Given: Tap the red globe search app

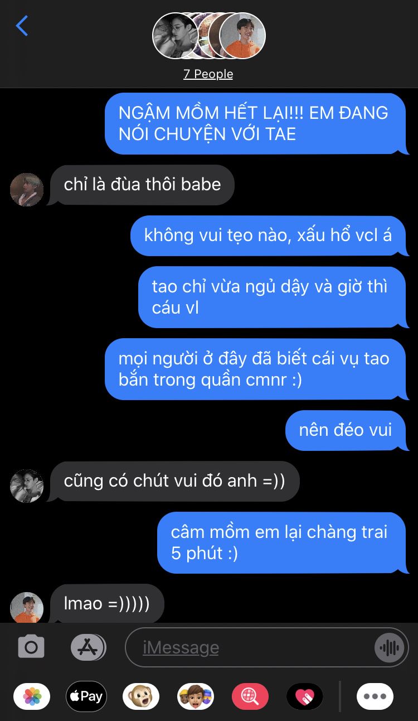Looking at the screenshot, I should [250, 696].
